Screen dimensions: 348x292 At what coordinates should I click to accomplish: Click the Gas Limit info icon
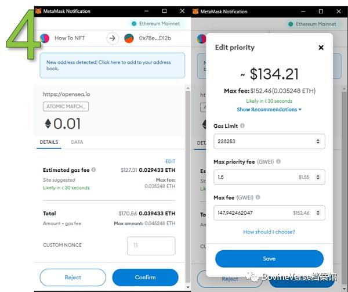pyautogui.click(x=242, y=126)
